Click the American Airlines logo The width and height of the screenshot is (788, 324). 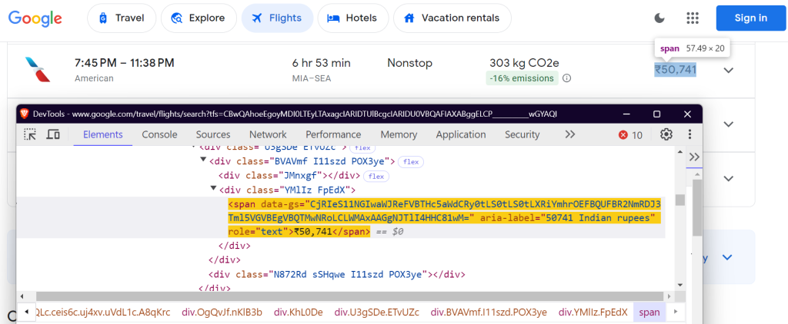point(38,70)
